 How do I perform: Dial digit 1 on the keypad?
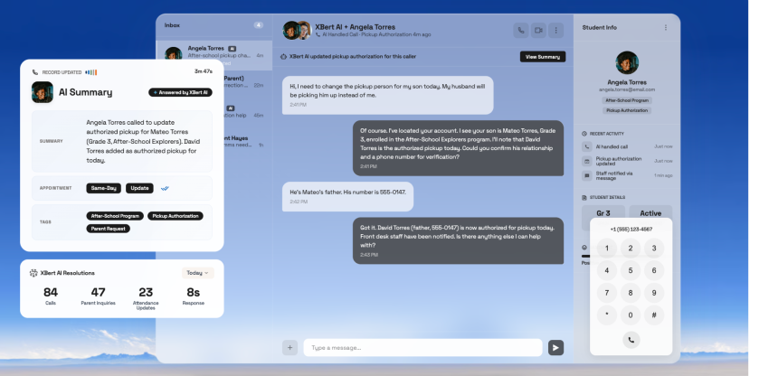(607, 248)
